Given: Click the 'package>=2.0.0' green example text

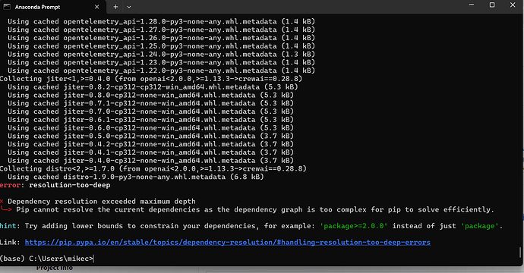Looking at the screenshot, I should coord(354,226).
